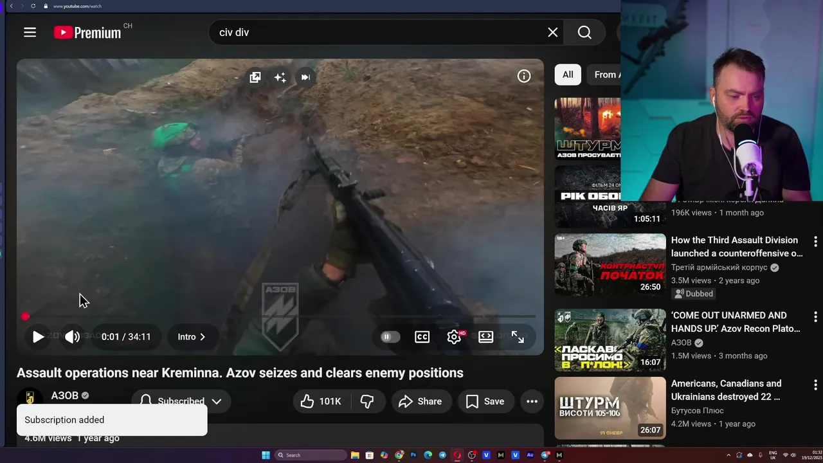Click the red playhead scrubber dot

[x=25, y=316]
